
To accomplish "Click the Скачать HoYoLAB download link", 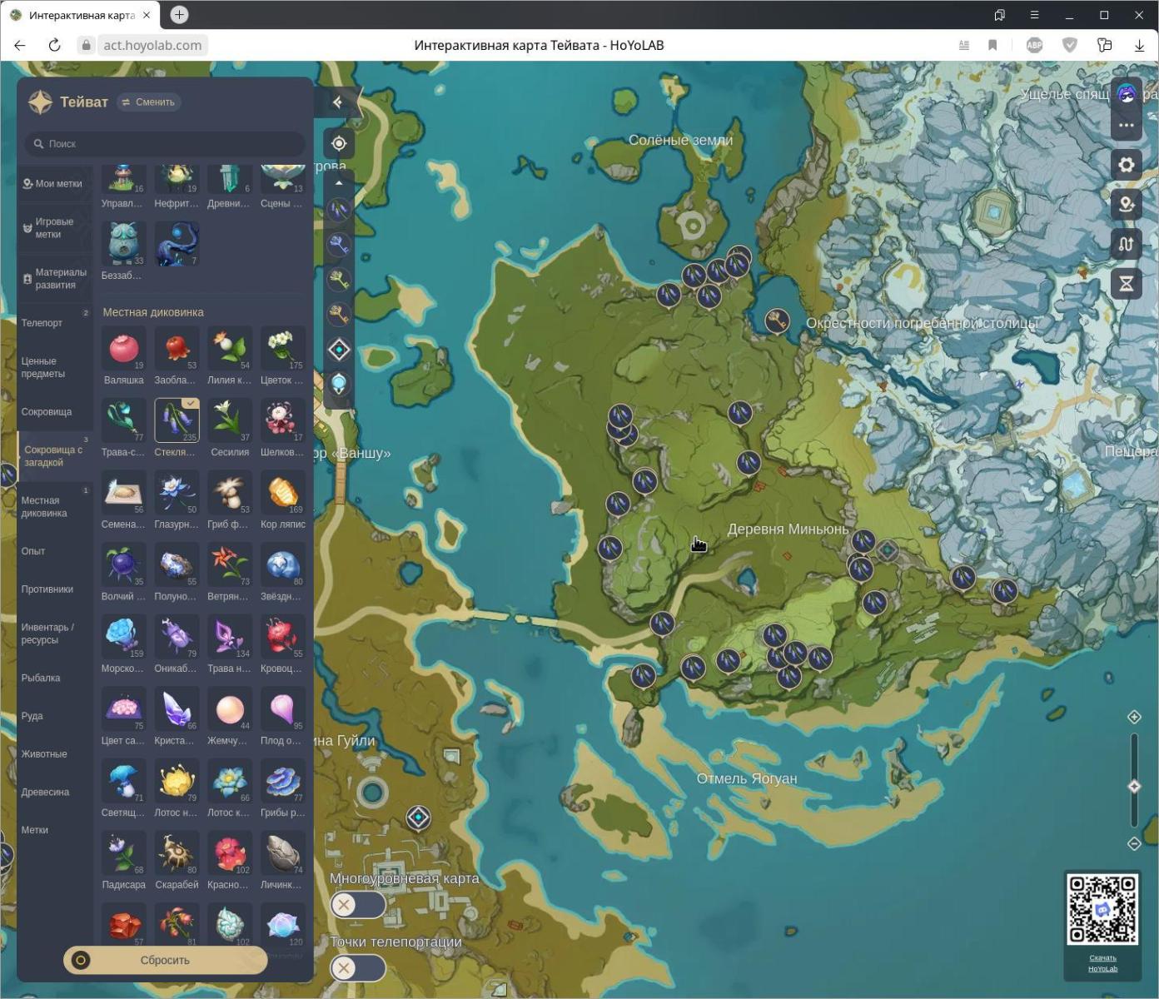I will point(1102,963).
